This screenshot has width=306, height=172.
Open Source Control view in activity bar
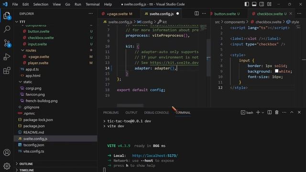click(x=7, y=43)
